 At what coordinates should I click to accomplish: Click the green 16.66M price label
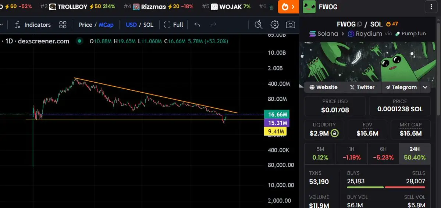[277, 114]
